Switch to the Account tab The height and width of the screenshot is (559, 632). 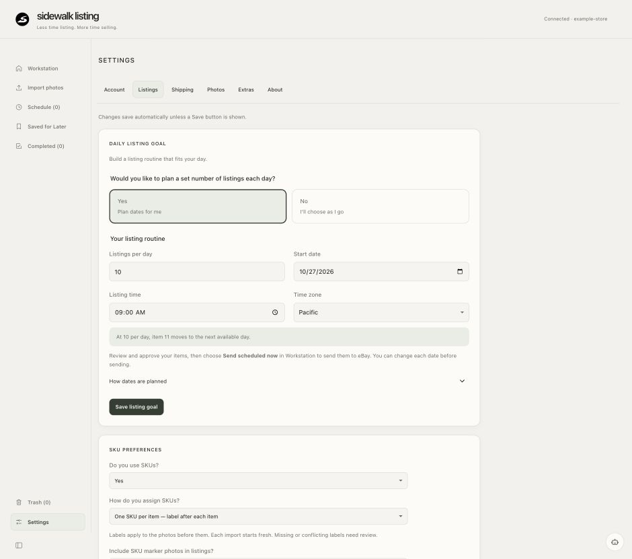pos(114,89)
